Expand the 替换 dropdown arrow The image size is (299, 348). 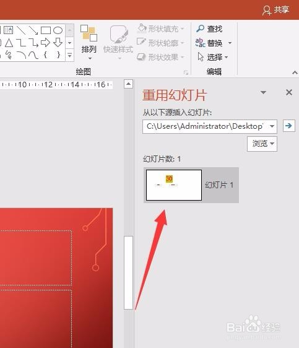click(230, 43)
